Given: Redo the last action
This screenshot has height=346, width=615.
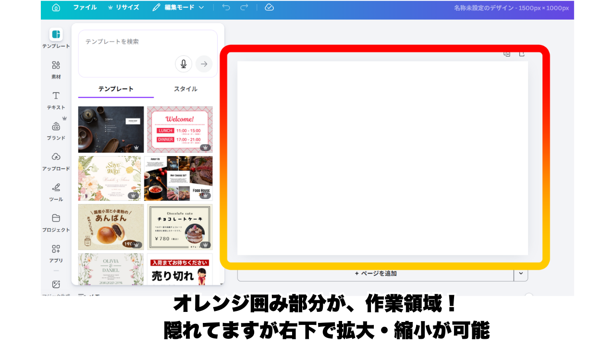Looking at the screenshot, I should [x=244, y=7].
